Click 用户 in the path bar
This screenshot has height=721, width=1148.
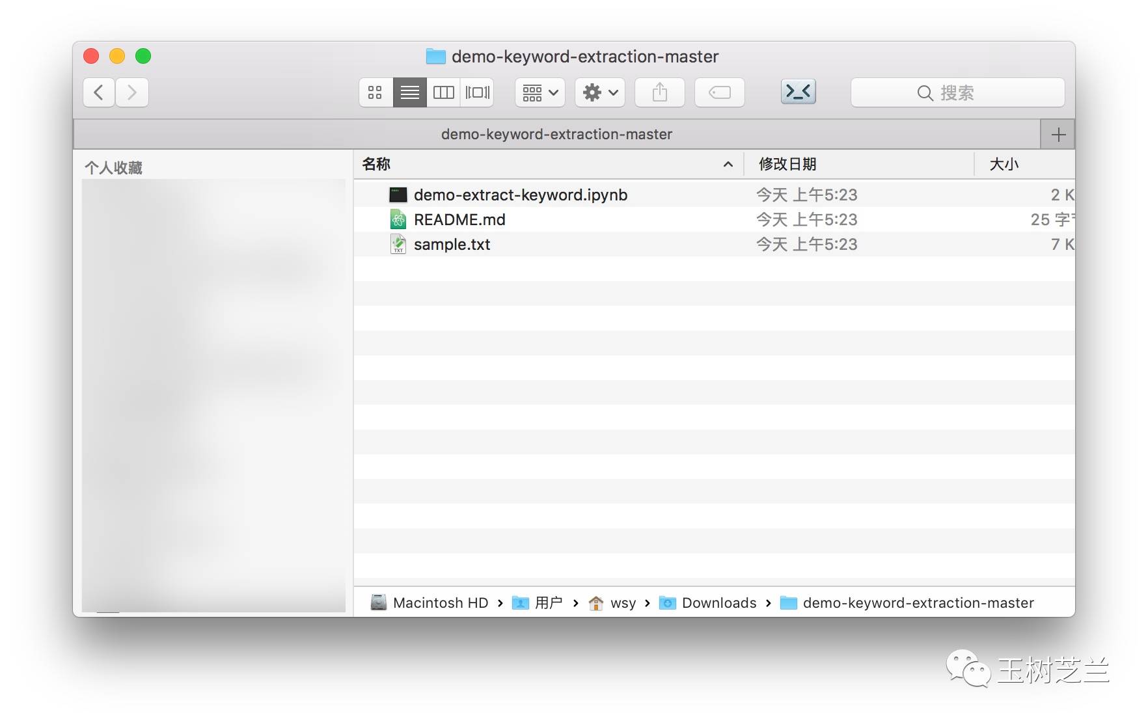point(538,603)
